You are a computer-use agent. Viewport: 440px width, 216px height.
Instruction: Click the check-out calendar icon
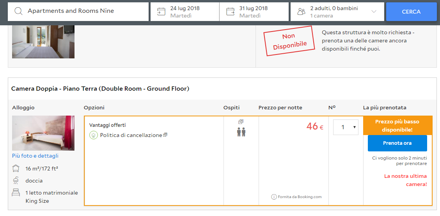pyautogui.click(x=230, y=12)
